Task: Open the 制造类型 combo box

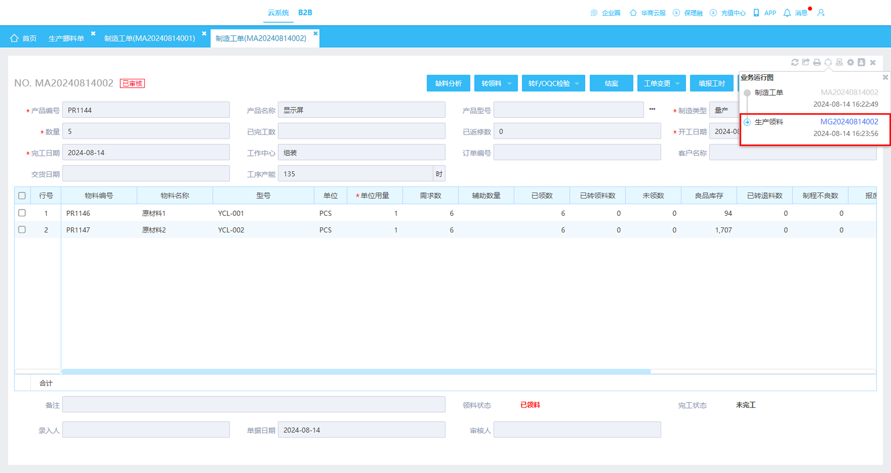Action: click(724, 110)
